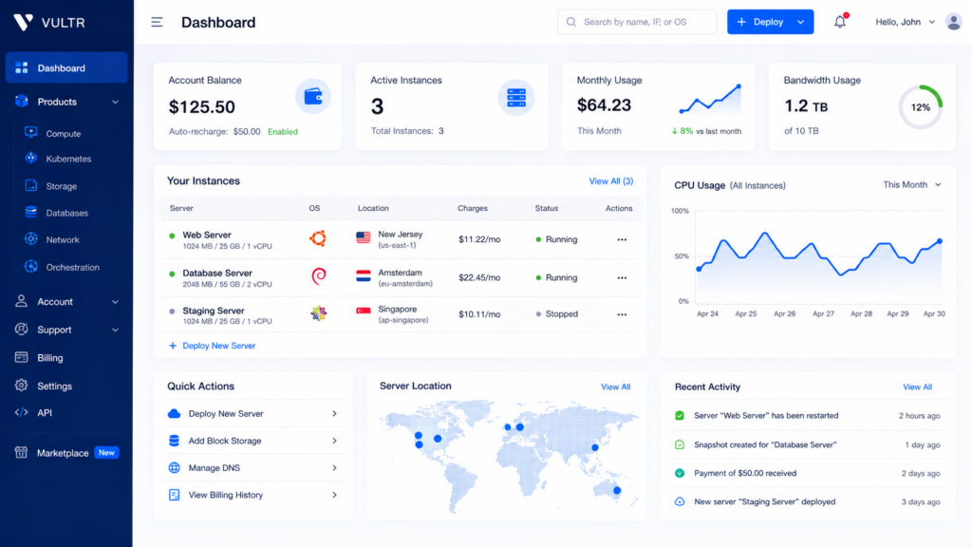Focus the search by name, IP, or OS field

click(x=637, y=22)
